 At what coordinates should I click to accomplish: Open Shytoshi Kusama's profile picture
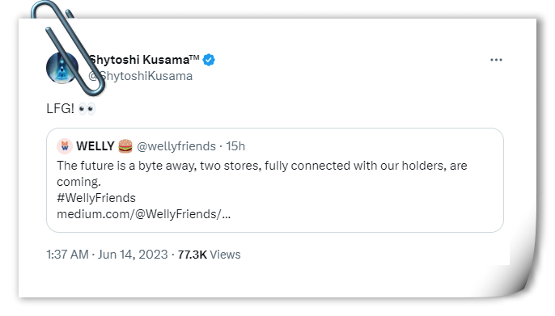coord(62,68)
